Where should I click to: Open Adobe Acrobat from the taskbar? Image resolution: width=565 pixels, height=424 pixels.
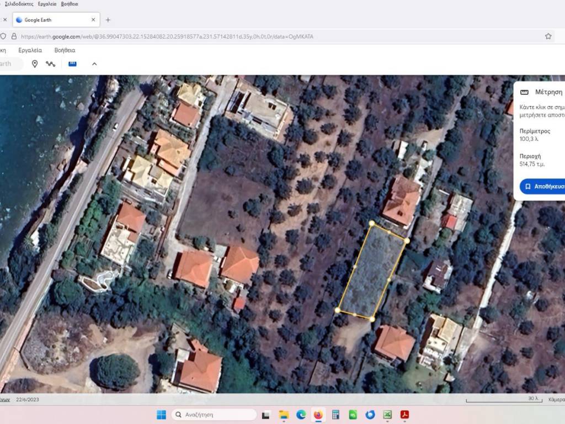pyautogui.click(x=404, y=415)
